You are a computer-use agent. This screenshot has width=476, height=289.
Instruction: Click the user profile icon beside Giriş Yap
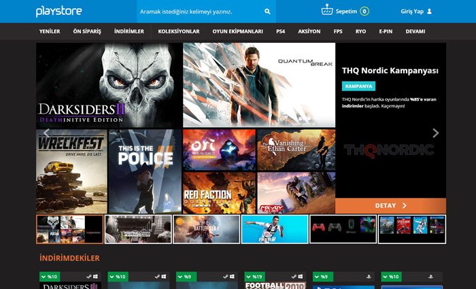click(429, 12)
